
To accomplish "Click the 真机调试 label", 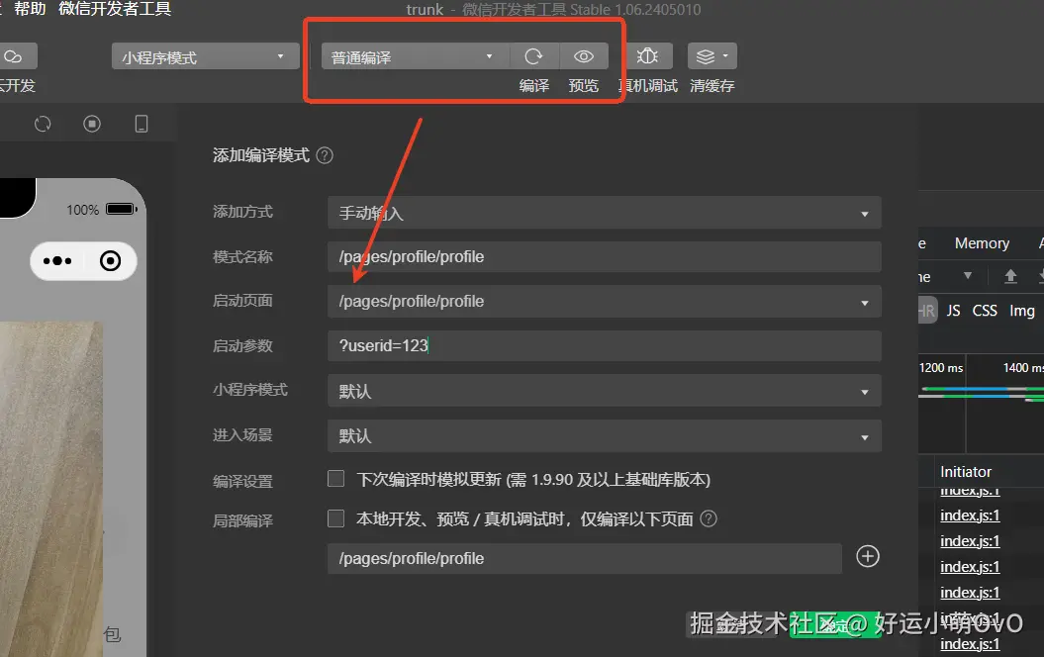I will 648,86.
